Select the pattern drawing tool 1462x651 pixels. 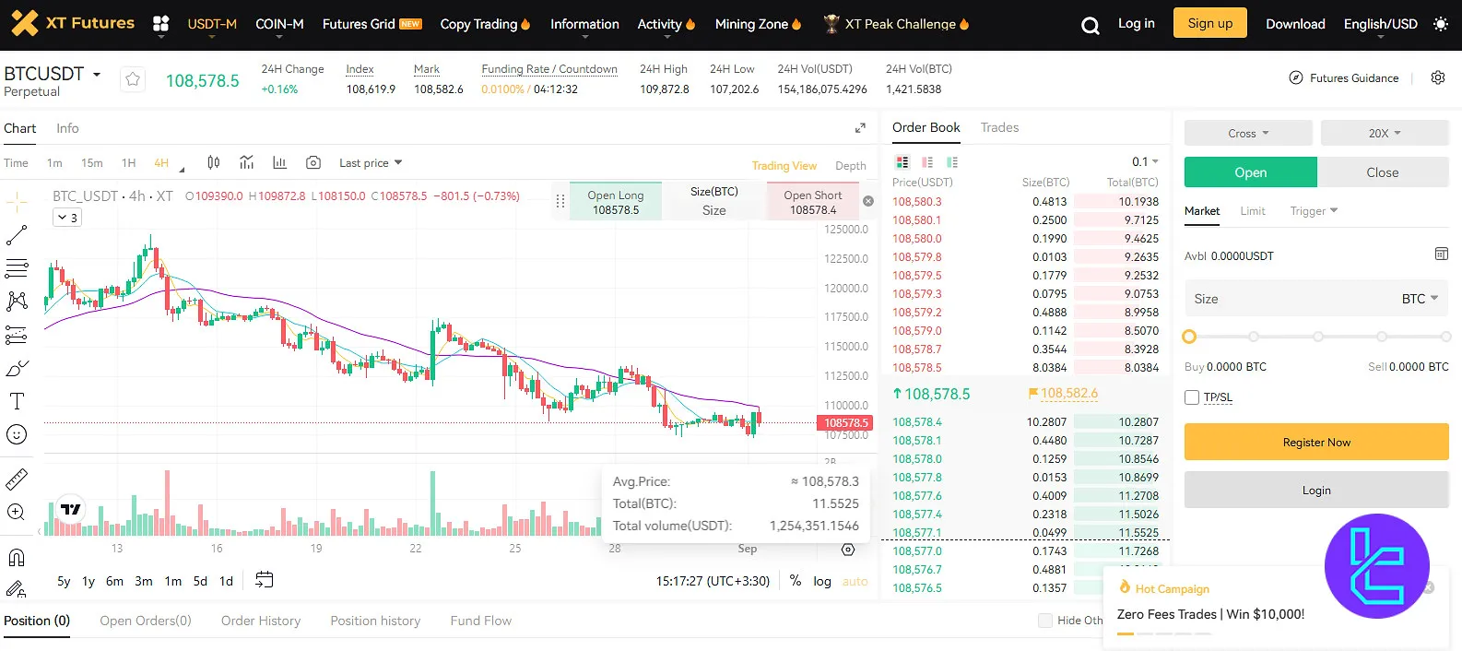(x=17, y=302)
